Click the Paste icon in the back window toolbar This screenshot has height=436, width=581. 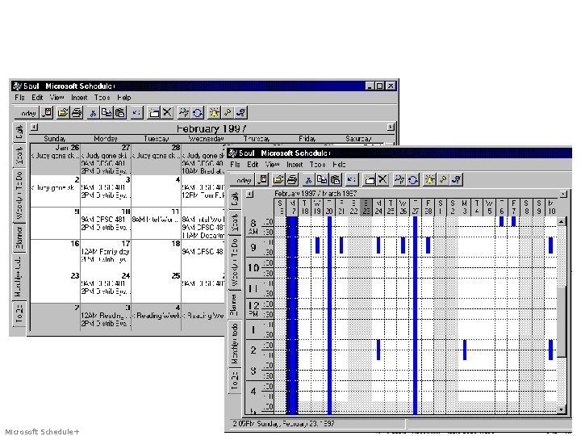(119, 113)
